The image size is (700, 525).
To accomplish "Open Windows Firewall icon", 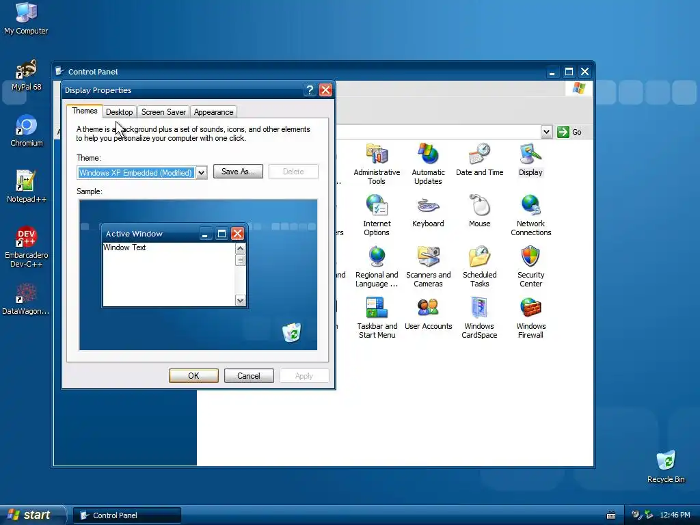I will click(530, 318).
